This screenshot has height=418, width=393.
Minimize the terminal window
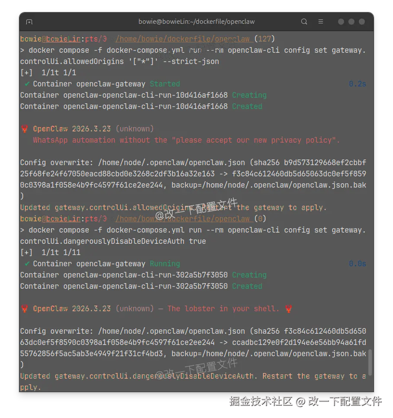click(341, 22)
